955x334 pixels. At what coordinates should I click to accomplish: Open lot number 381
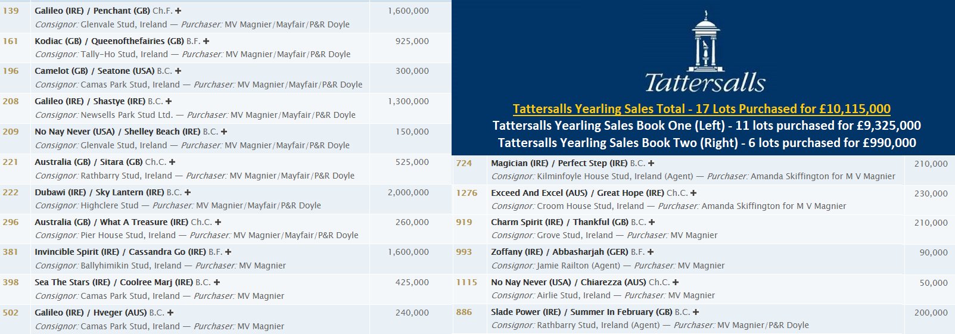pyautogui.click(x=11, y=252)
